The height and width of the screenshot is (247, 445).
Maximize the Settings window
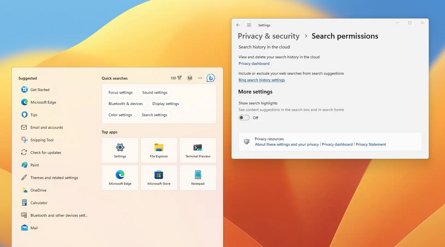coord(410,23)
